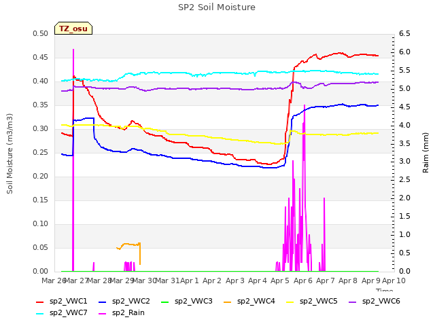Image resolution: width=435 pixels, height=326 pixels.
Task: Click the TZ_osu annotation label
Action: click(x=73, y=29)
